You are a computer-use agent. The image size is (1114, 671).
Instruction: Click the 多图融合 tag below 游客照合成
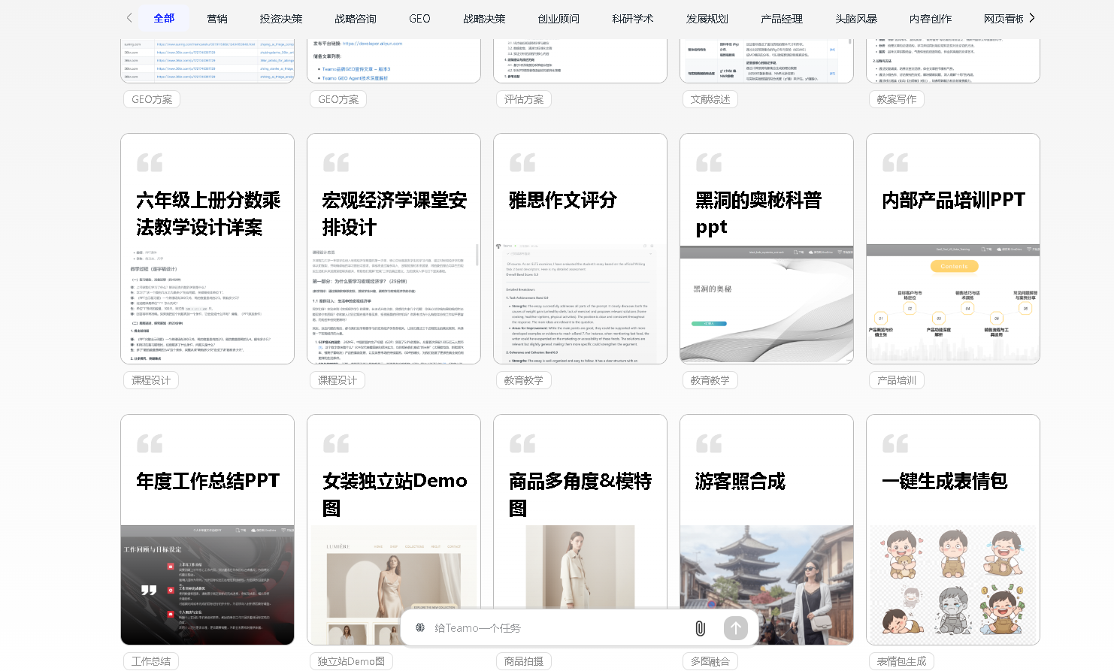click(x=710, y=661)
